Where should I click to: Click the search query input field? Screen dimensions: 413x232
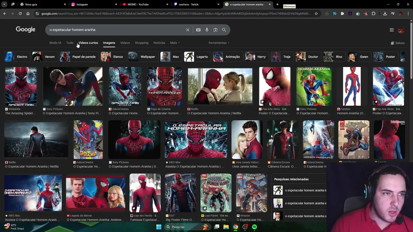[x=116, y=30]
